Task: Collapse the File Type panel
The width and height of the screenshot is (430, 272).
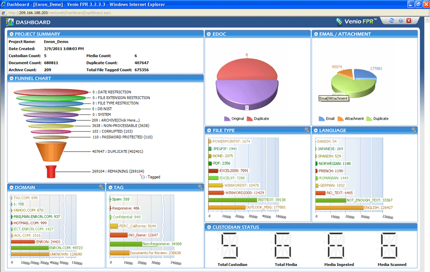Action: pyautogui.click(x=209, y=131)
